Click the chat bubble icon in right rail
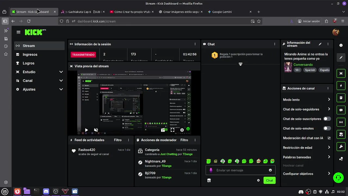The height and width of the screenshot is (196, 348). tap(341, 110)
